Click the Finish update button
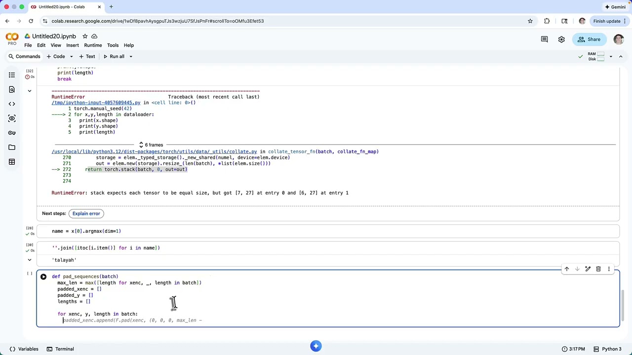This screenshot has height=355, width=632. coord(607,21)
